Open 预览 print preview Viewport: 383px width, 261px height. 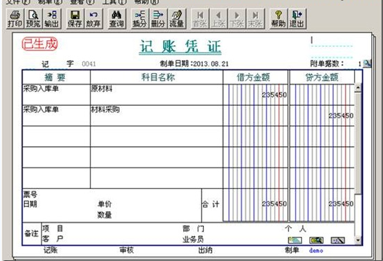[33, 19]
